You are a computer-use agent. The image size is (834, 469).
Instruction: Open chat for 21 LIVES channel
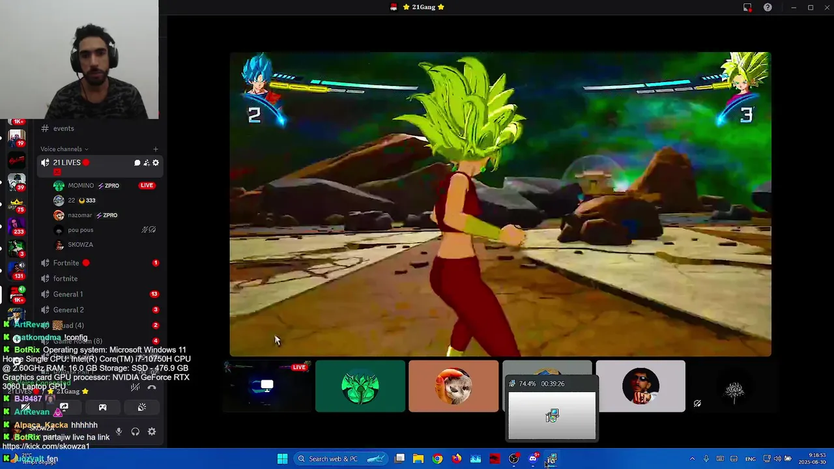[x=137, y=163]
